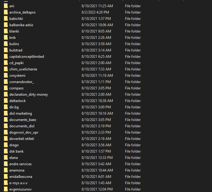This screenshot has height=192, width=212.
Task: Click the date 8/10/2021 11:25 AM
Action: (97, 6)
